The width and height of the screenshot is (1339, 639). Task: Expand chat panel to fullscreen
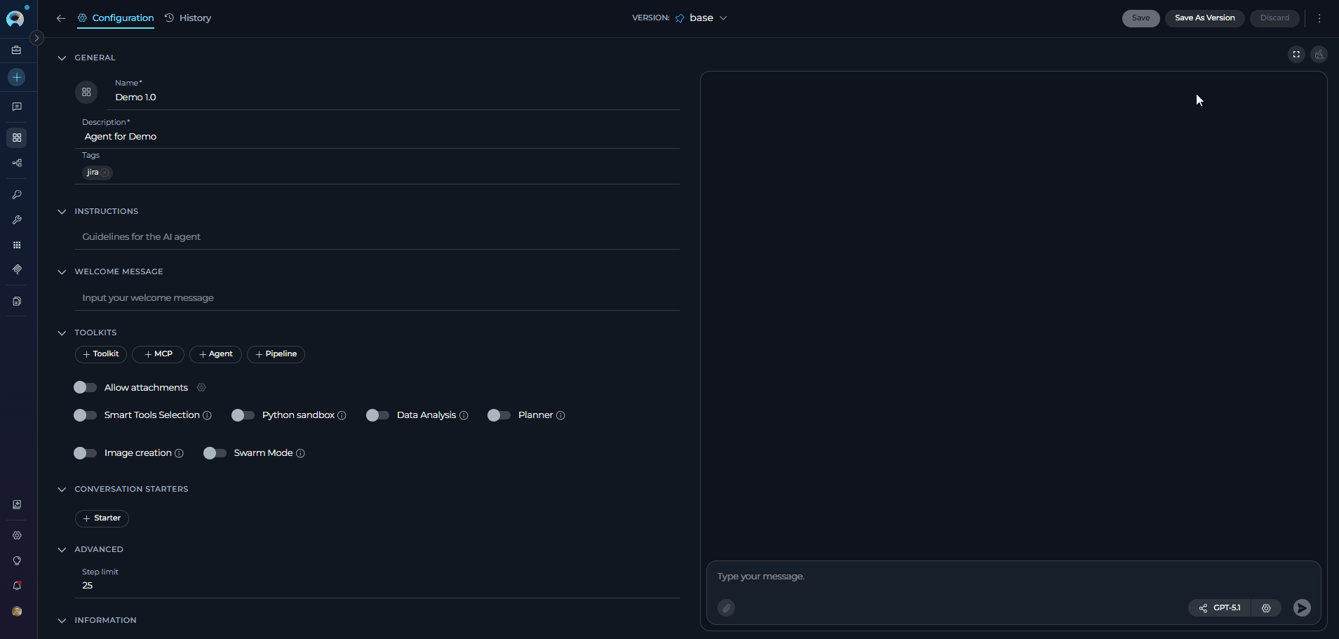[x=1296, y=54]
